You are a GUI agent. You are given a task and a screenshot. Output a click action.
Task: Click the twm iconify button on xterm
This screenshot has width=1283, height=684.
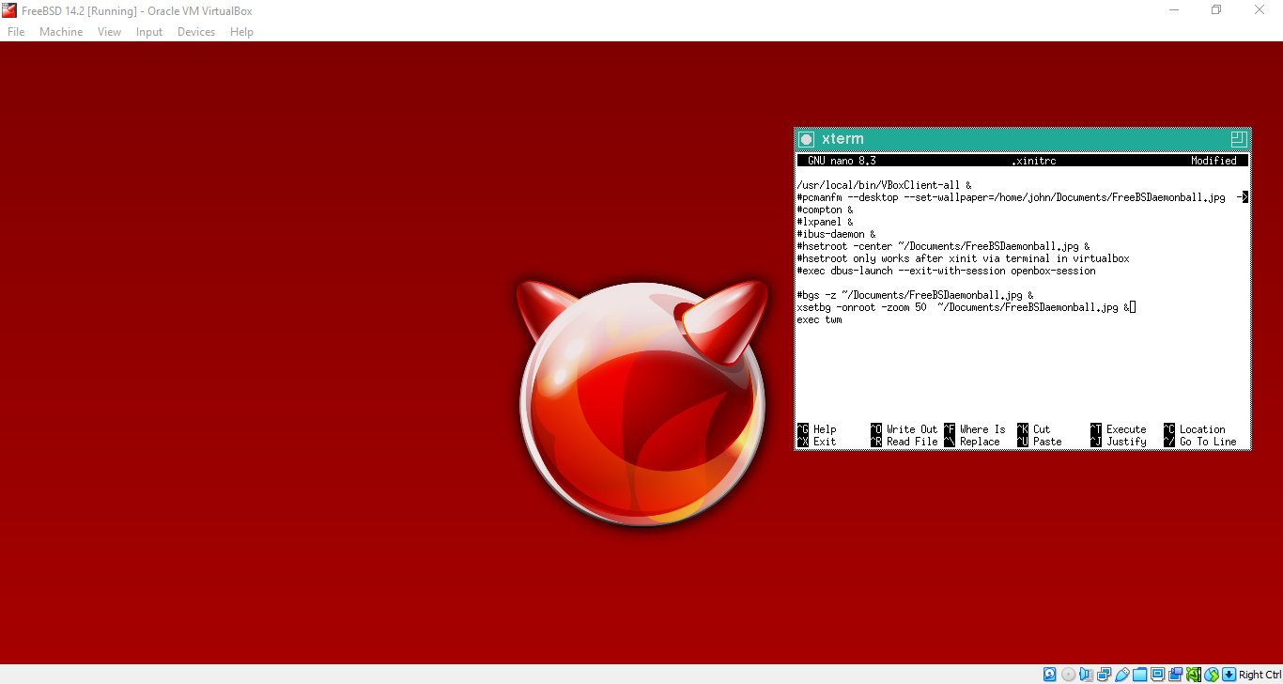click(806, 139)
